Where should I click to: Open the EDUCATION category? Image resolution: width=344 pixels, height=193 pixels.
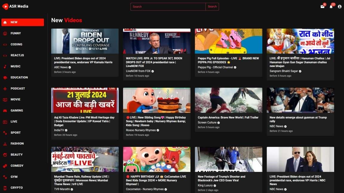19,77
